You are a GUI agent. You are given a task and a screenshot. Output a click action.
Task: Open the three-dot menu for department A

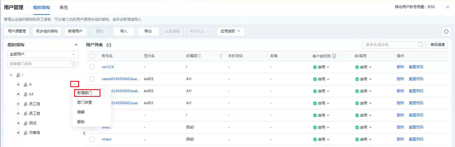point(75,84)
